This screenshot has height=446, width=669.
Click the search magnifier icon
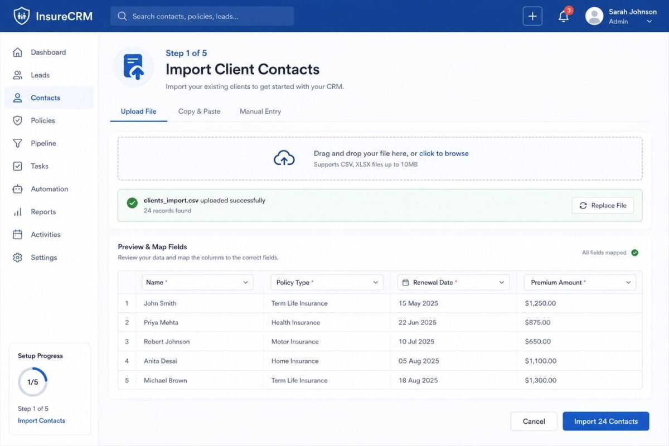click(x=122, y=16)
